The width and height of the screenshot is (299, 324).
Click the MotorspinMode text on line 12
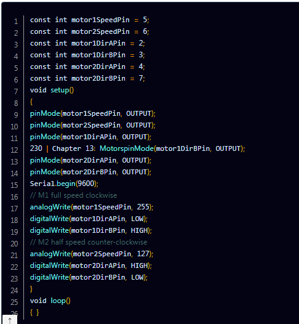[127, 148]
